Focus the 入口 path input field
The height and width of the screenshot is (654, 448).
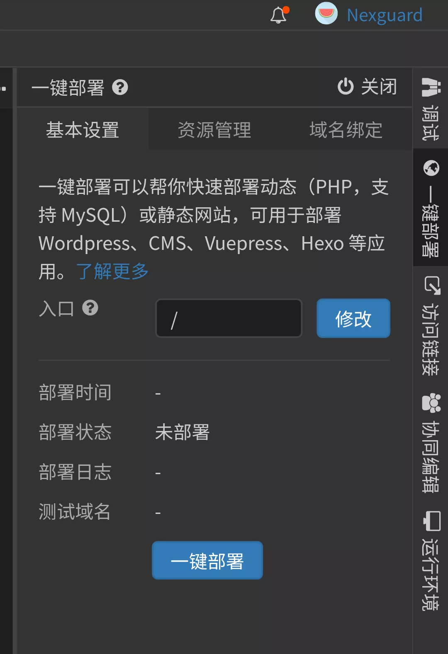tap(229, 318)
